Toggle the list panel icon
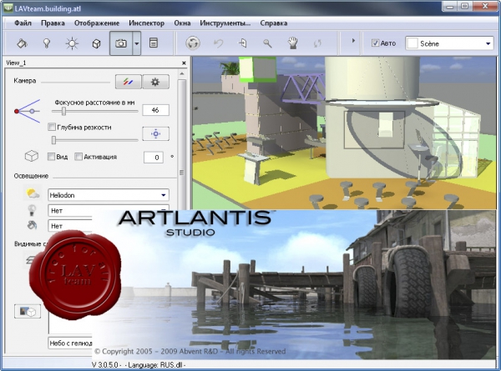The width and height of the screenshot is (501, 371). pyautogui.click(x=154, y=43)
